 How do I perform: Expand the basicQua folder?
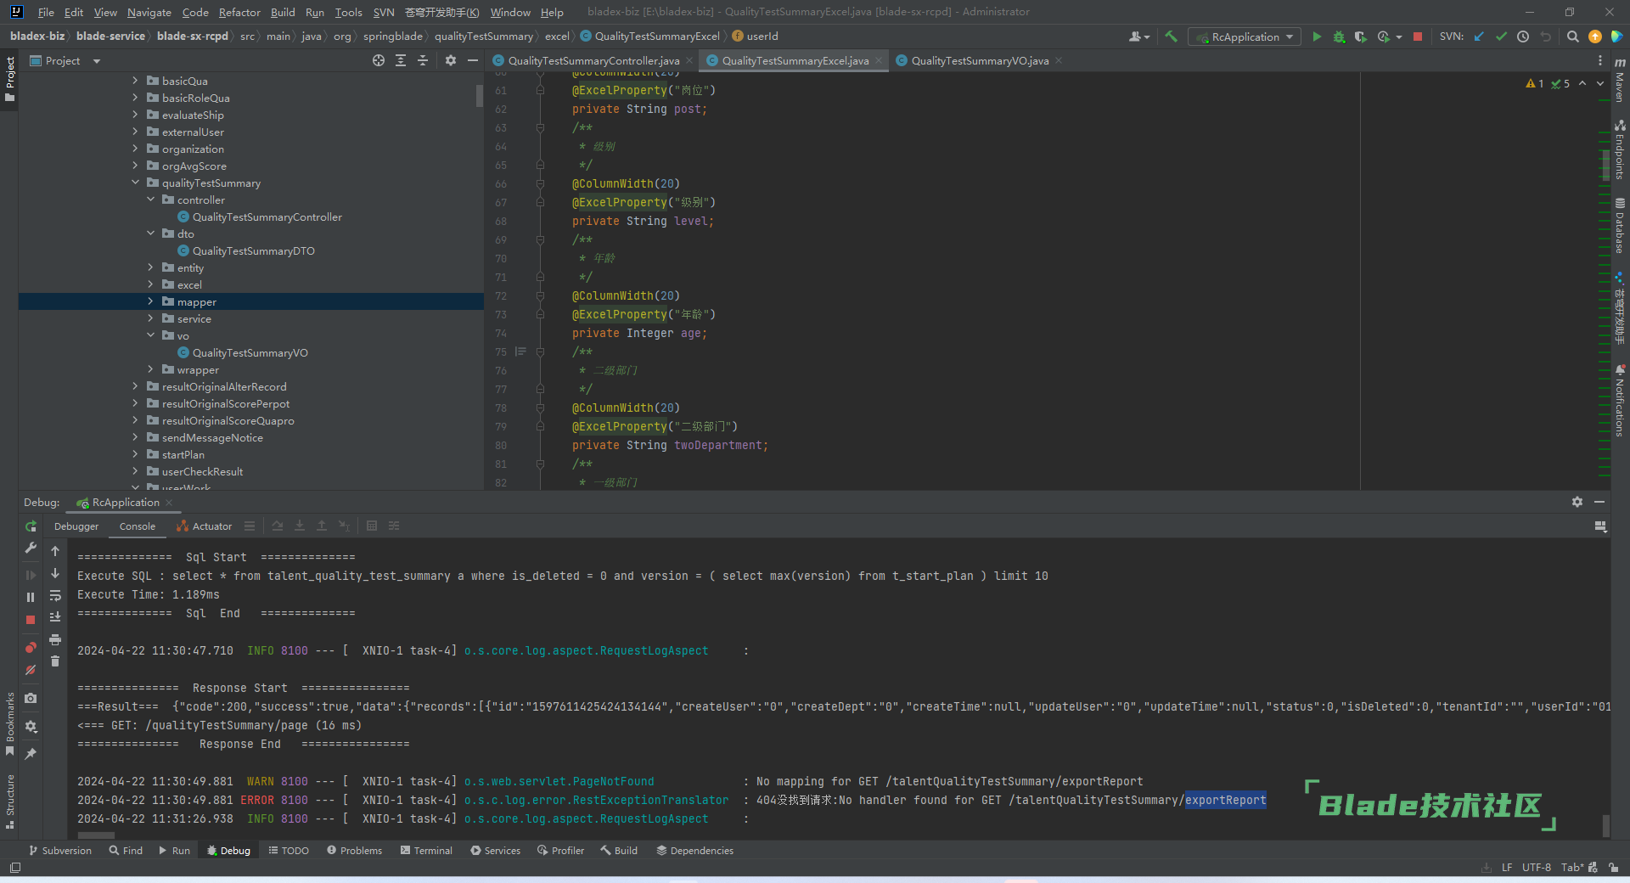(x=136, y=81)
